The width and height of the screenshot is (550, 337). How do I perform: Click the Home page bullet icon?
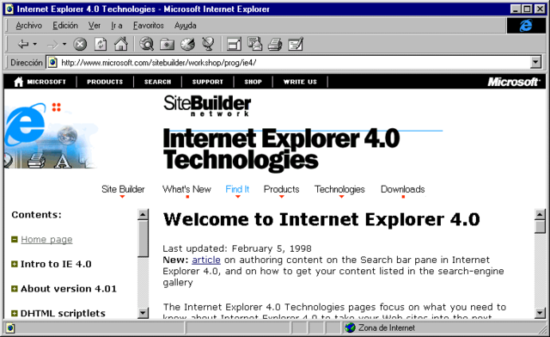[x=14, y=239]
